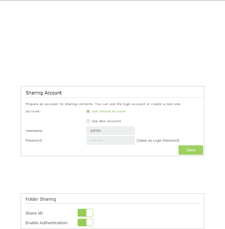225x229 pixels.
Task: Click the 'Account:' field label
Action: click(x=33, y=111)
